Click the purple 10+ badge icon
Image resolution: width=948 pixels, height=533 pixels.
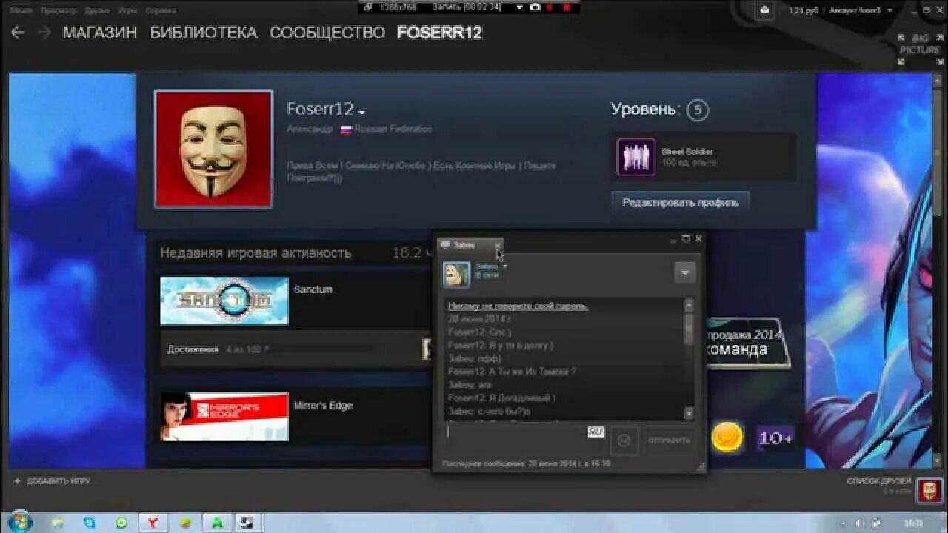pyautogui.click(x=775, y=438)
